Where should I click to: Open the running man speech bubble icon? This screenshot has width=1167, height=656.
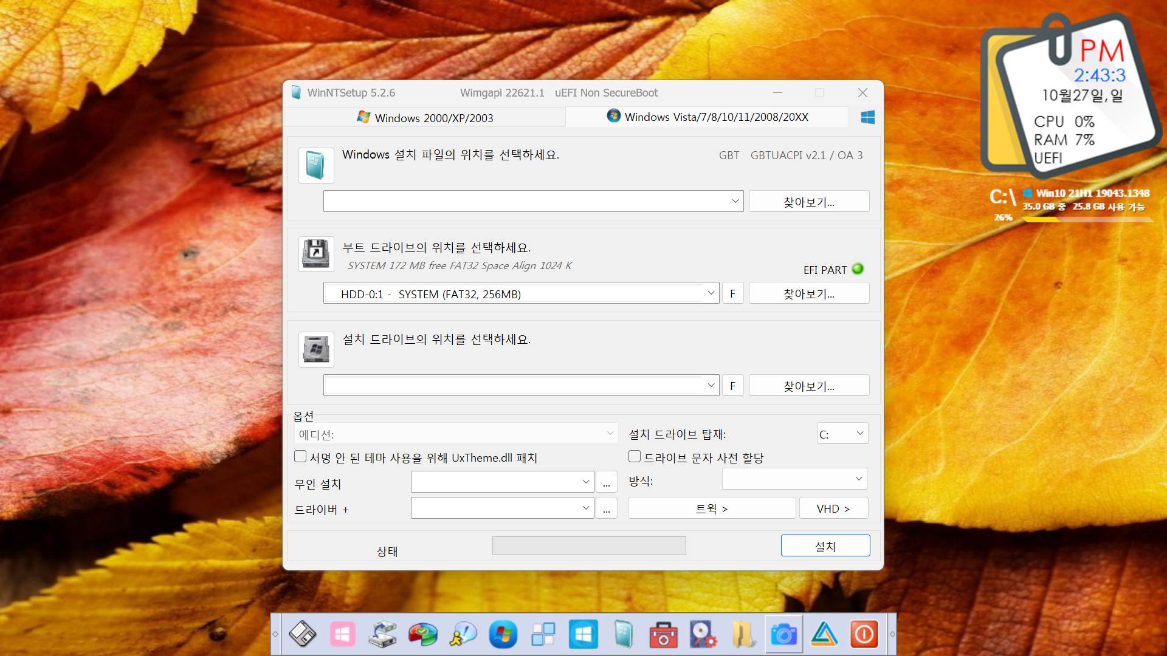coord(463,635)
